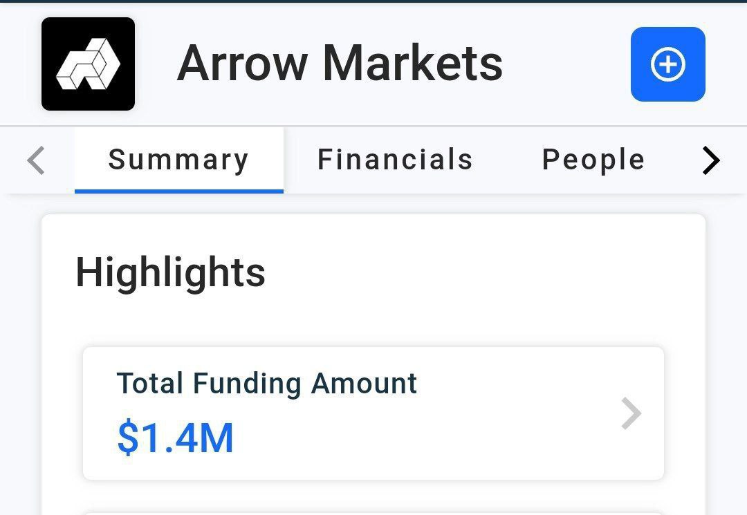Show more tabs using the right chevron
Image resolution: width=747 pixels, height=515 pixels.
tap(711, 161)
